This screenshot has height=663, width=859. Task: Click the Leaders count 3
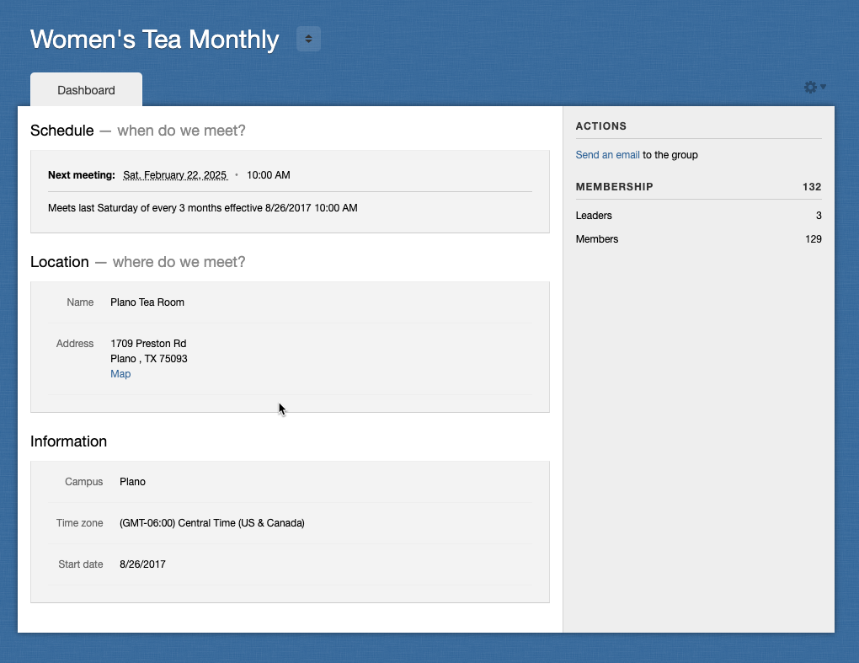click(x=819, y=216)
